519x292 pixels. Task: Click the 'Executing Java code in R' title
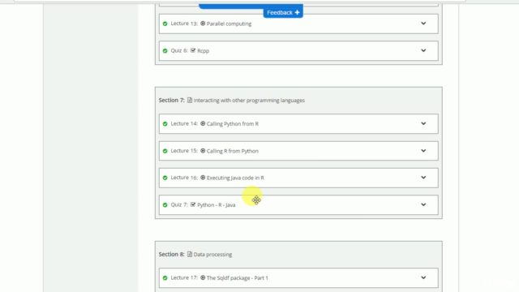coord(235,178)
